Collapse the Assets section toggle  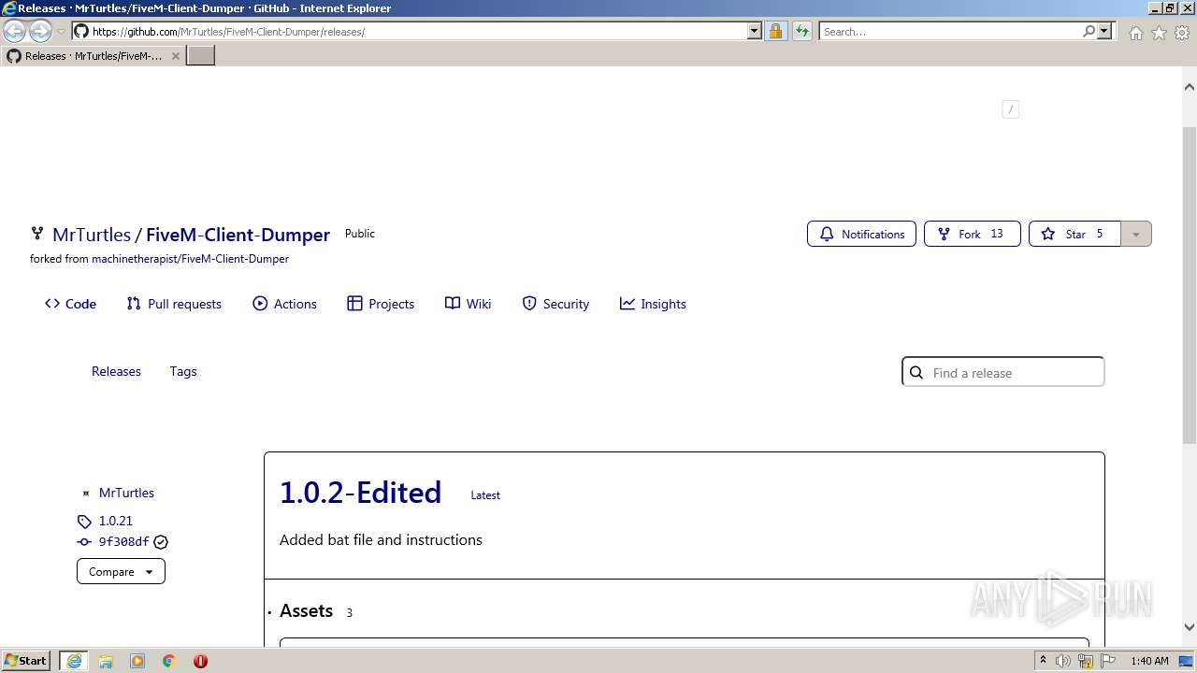coord(306,610)
